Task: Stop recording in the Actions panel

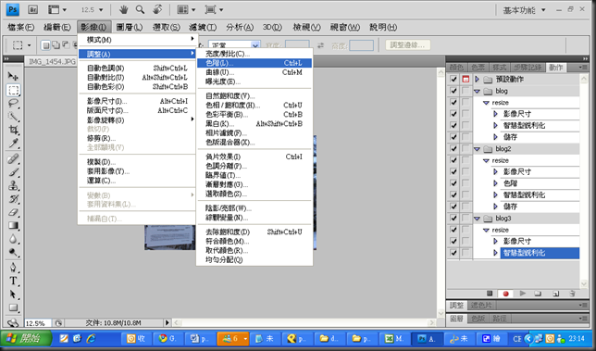Action: [490, 294]
